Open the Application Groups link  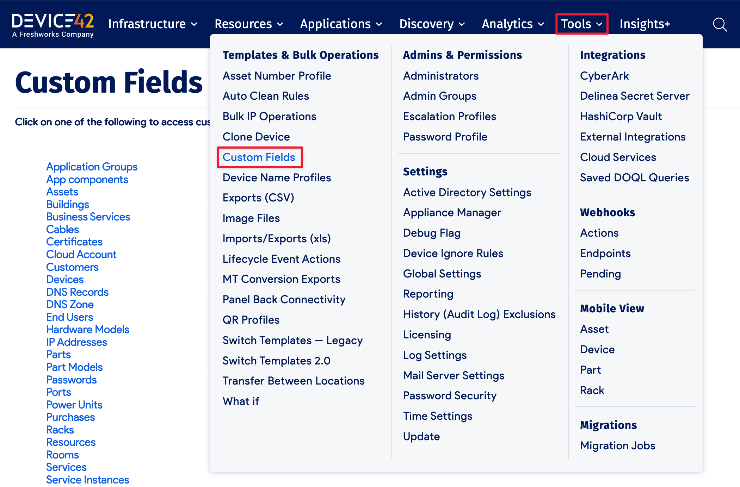(92, 167)
